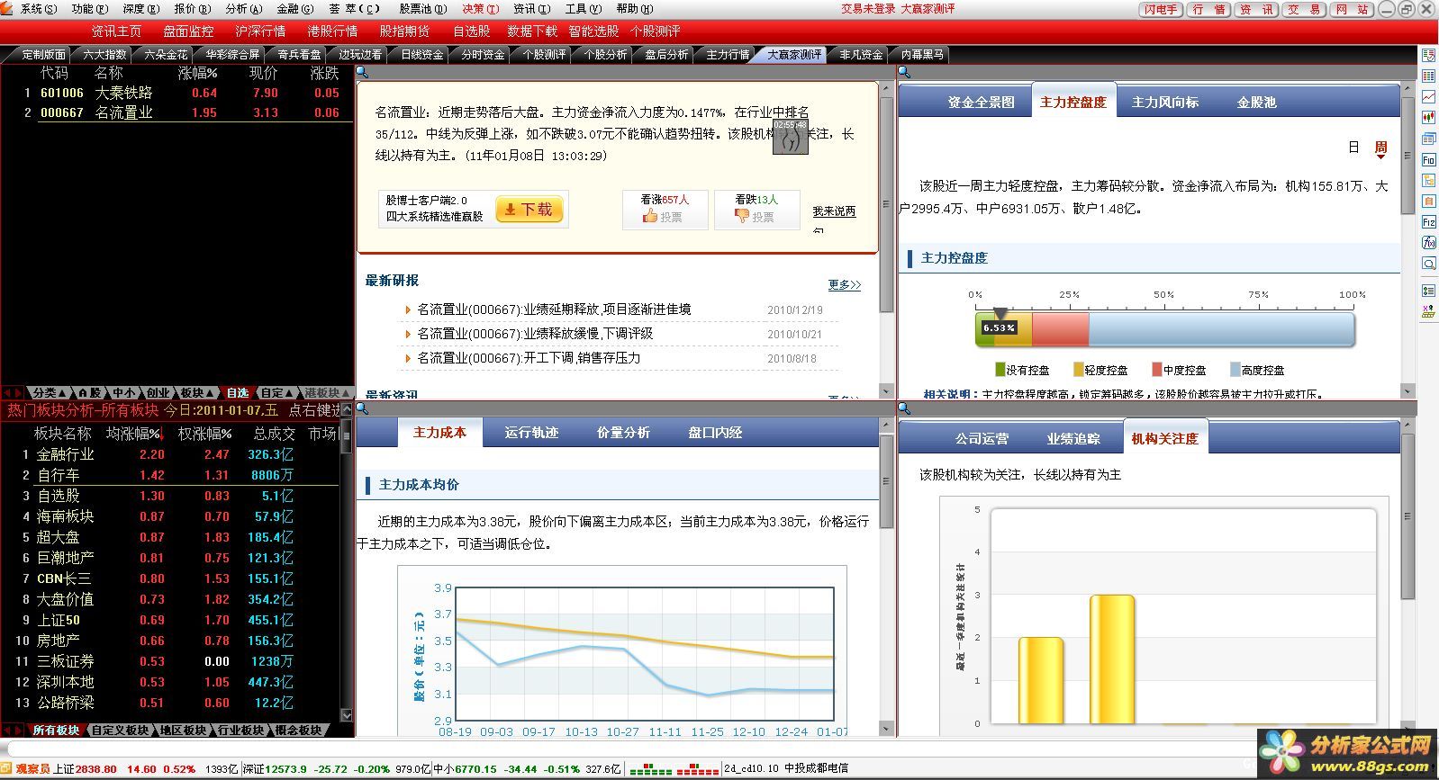Click the orange 下载 download button

[x=529, y=210]
